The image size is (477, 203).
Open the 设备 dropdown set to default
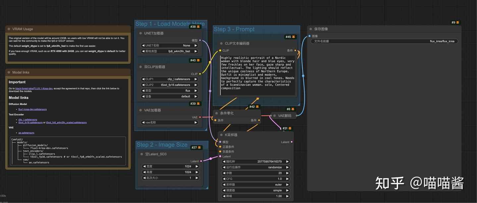pos(170,96)
